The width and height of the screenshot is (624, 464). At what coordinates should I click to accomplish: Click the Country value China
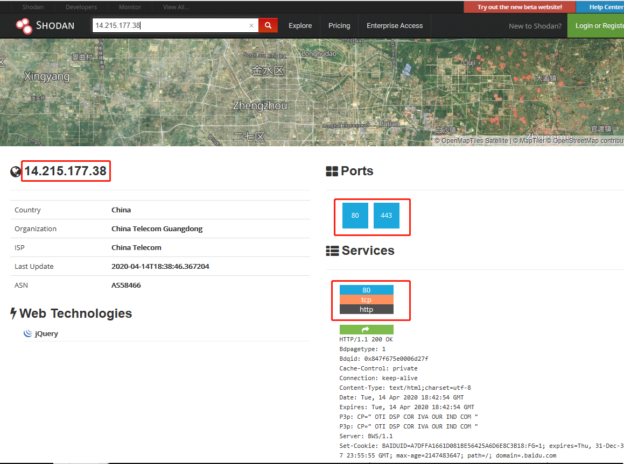tap(121, 210)
